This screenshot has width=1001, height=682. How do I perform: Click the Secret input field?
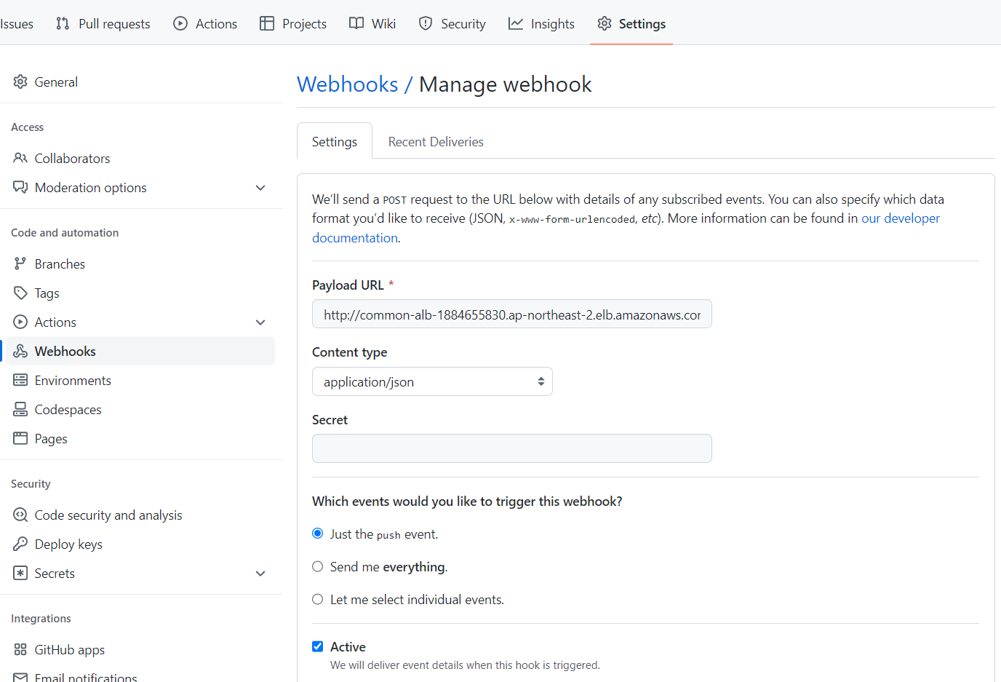tap(512, 448)
